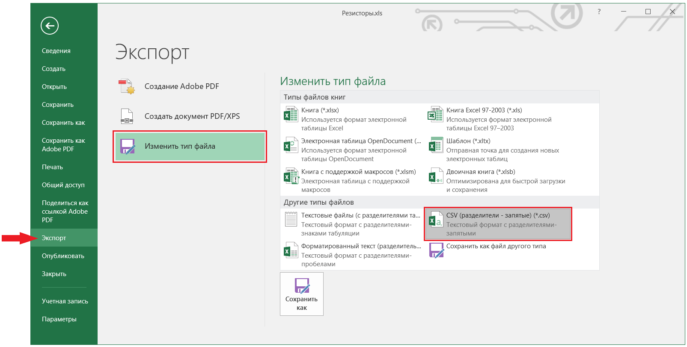687x347 pixels.
Task: Choose Закрыть in the sidebar
Action: pyautogui.click(x=64, y=274)
